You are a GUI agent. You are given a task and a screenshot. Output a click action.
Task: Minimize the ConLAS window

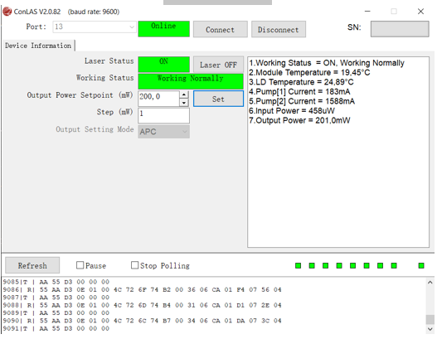(x=367, y=12)
